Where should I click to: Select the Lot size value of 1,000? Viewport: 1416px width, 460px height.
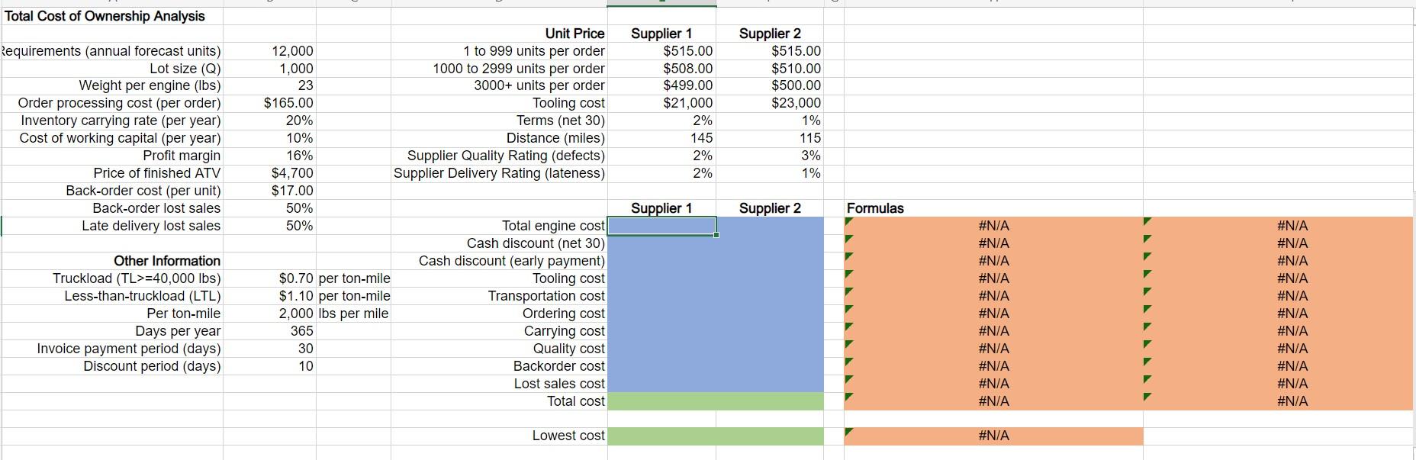click(294, 68)
